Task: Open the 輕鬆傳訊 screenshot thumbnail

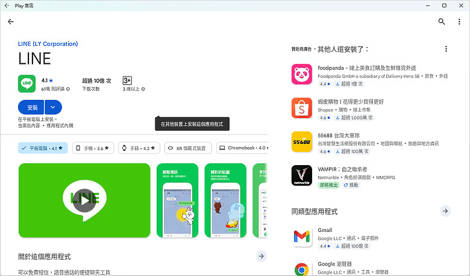Action: pos(177,201)
